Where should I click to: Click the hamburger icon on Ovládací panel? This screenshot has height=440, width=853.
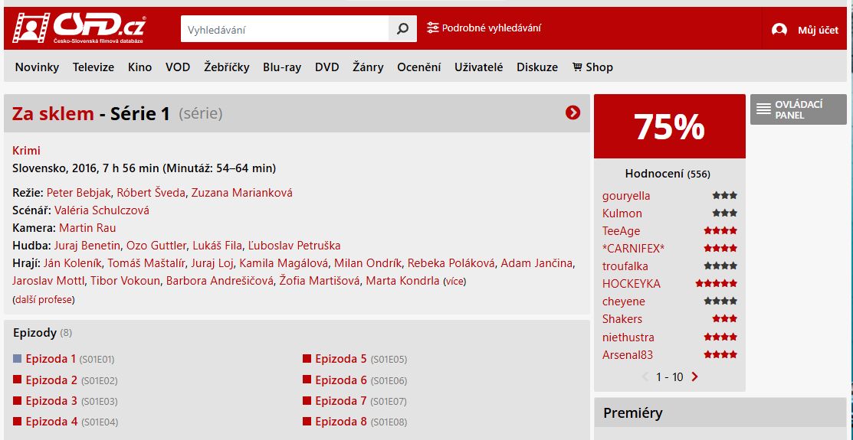pyautogui.click(x=764, y=109)
